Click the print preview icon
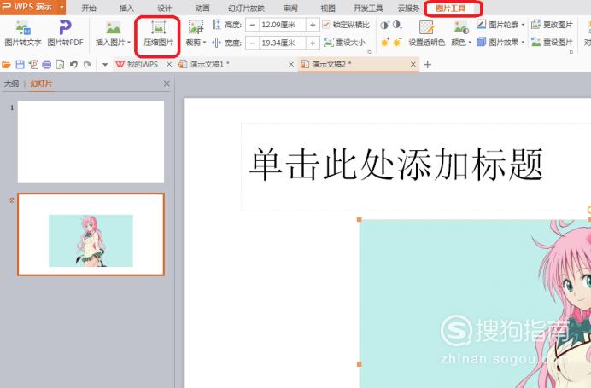591x388 pixels. pyautogui.click(x=60, y=65)
